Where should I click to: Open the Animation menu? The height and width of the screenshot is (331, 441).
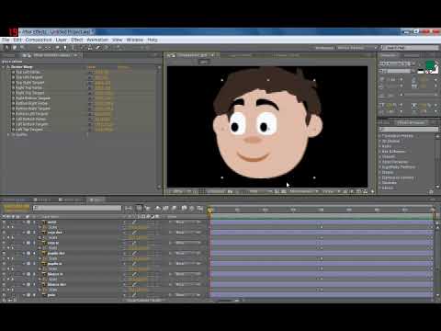[97, 40]
